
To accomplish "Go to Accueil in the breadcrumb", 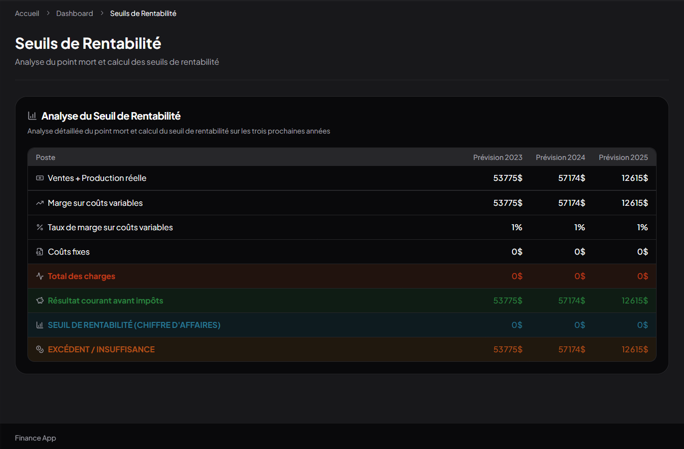I will click(x=27, y=13).
